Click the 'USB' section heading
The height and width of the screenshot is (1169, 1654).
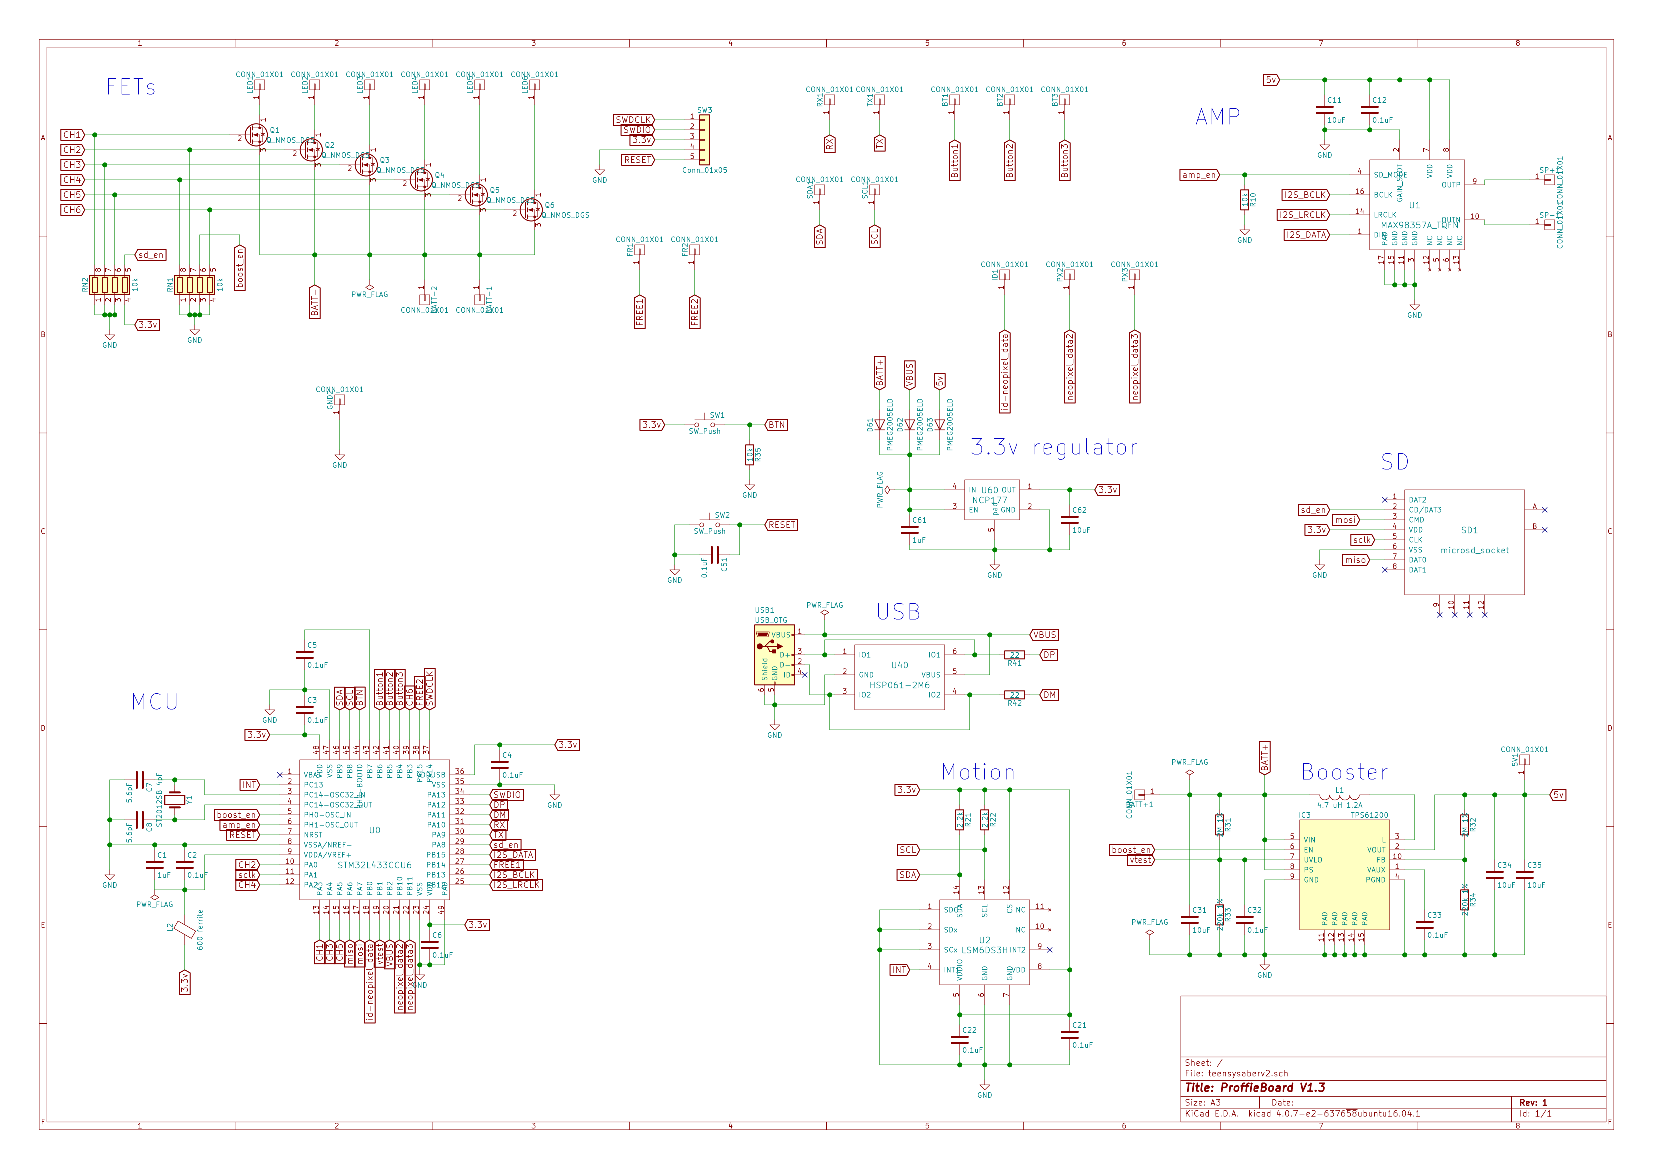point(898,612)
